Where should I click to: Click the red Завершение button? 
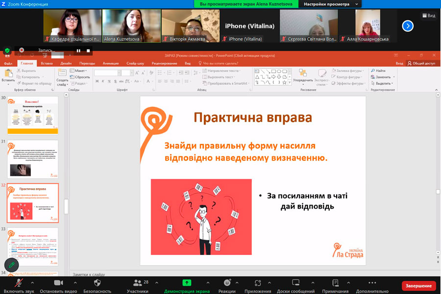coord(418,286)
